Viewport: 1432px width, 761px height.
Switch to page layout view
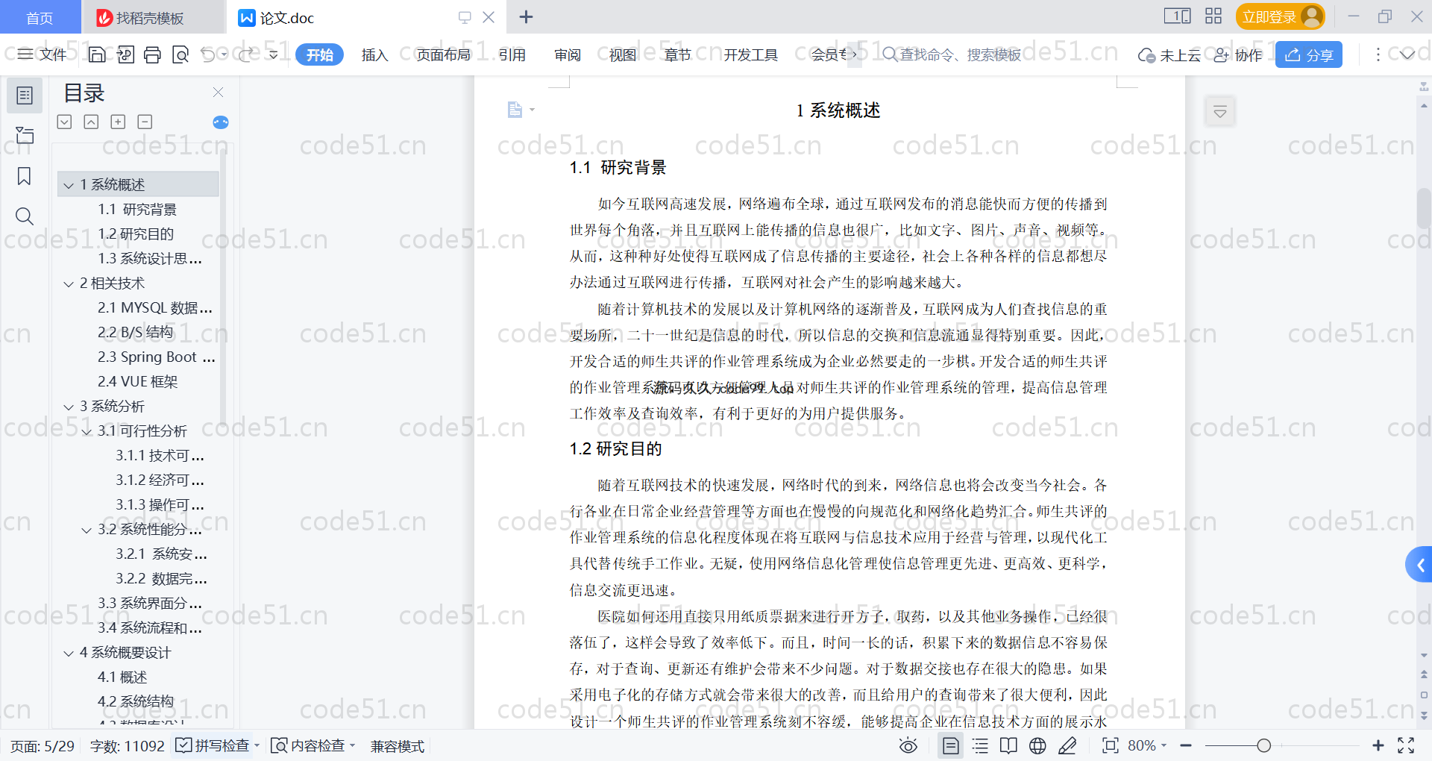click(950, 745)
